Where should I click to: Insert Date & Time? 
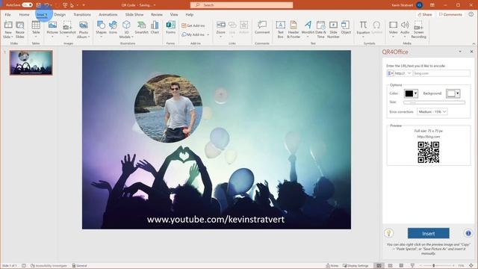point(320,30)
